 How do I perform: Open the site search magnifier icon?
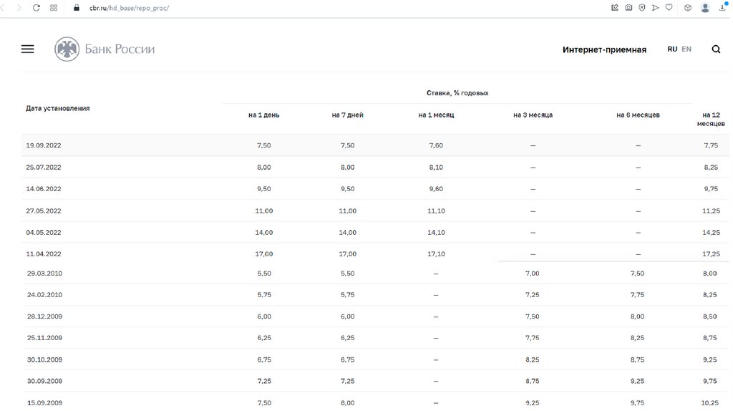[716, 49]
